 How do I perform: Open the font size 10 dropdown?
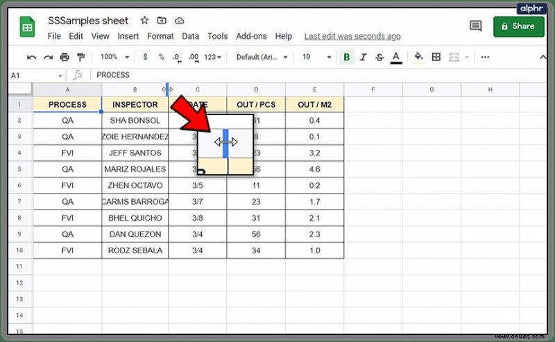(316, 57)
